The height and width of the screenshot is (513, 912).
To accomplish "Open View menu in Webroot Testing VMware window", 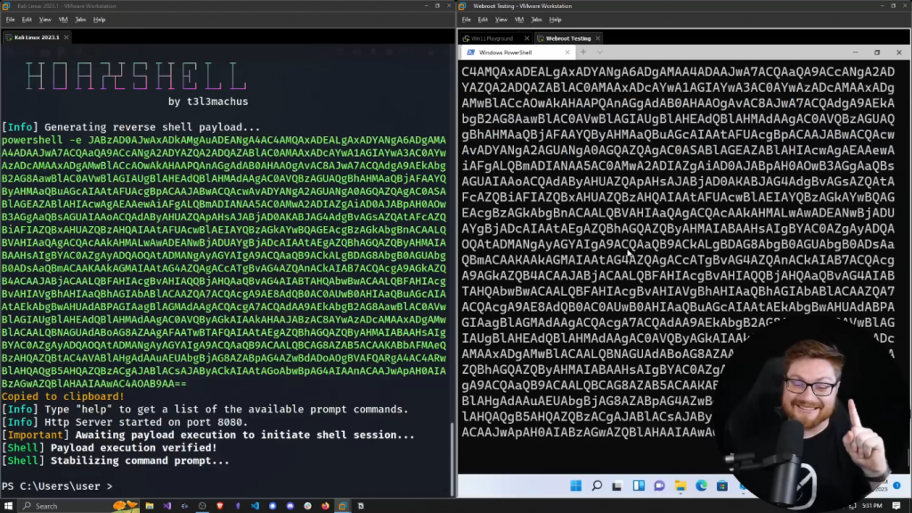I will click(501, 20).
